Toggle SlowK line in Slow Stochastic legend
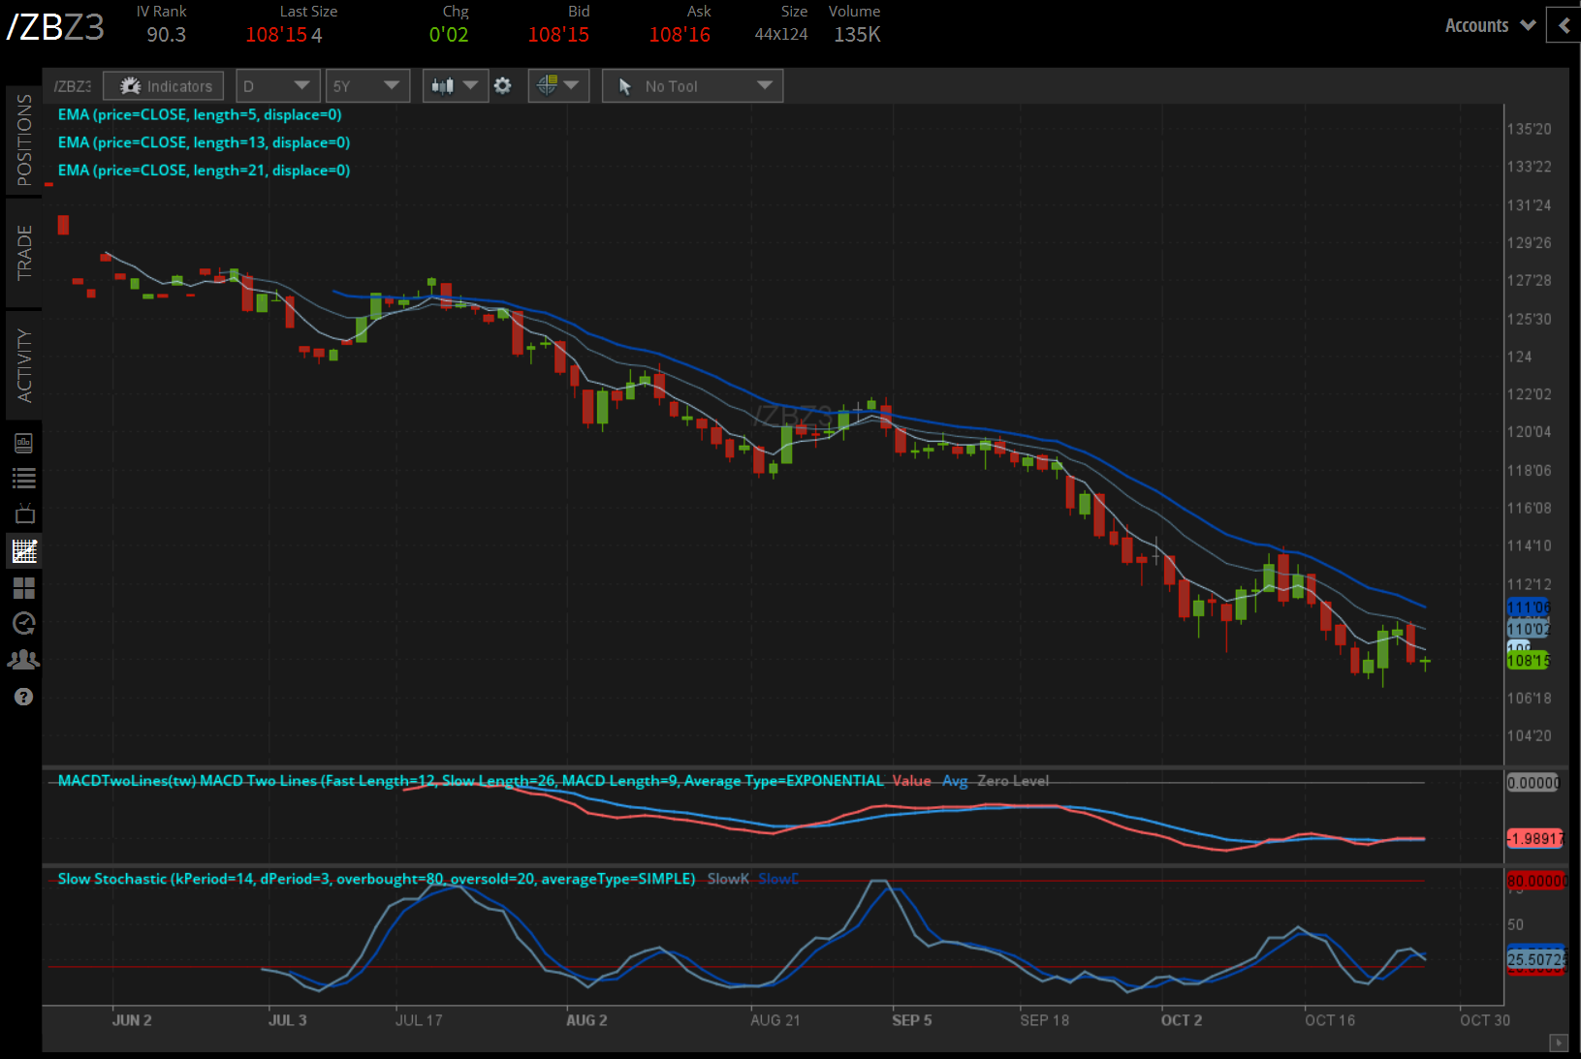This screenshot has width=1581, height=1059. click(727, 878)
